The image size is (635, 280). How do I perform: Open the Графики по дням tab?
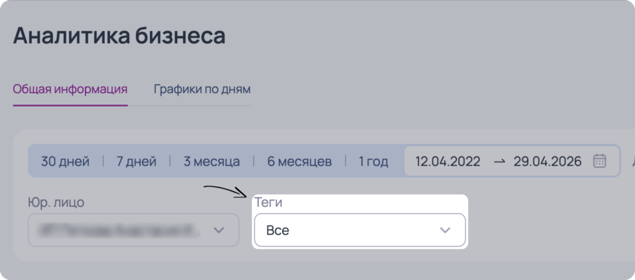click(x=202, y=89)
